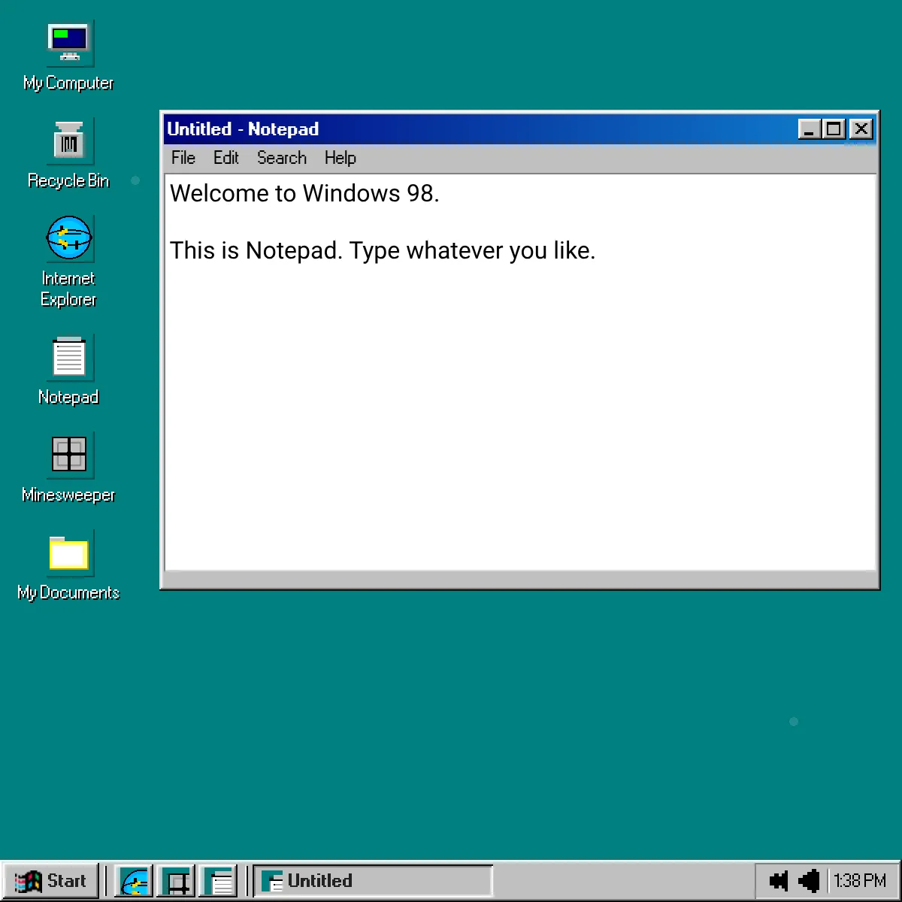Open the Help menu in Notepad

click(341, 158)
